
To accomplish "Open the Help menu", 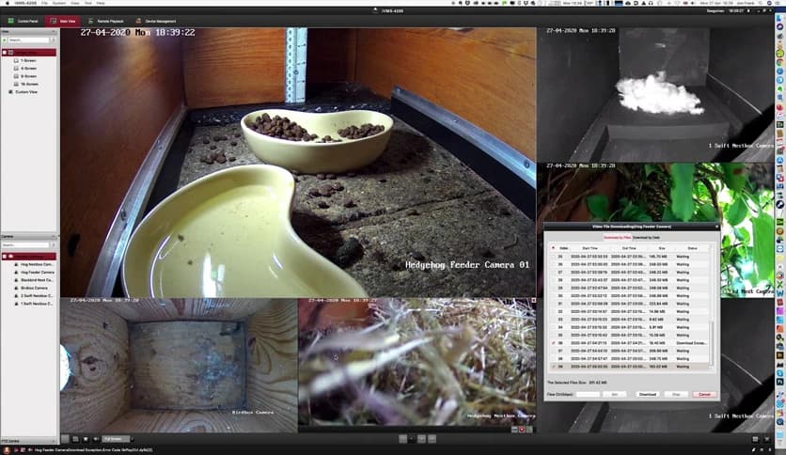I will (x=101, y=3).
